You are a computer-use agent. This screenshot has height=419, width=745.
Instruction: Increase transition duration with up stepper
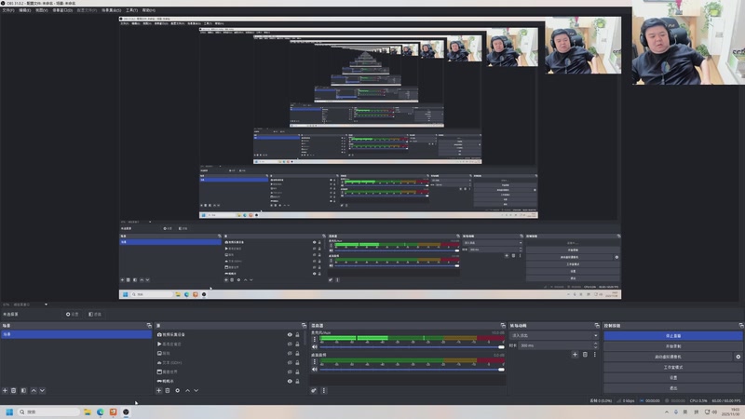point(596,344)
